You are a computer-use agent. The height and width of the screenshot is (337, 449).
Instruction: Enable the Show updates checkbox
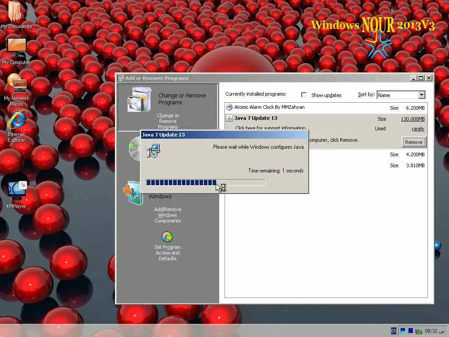tap(304, 95)
